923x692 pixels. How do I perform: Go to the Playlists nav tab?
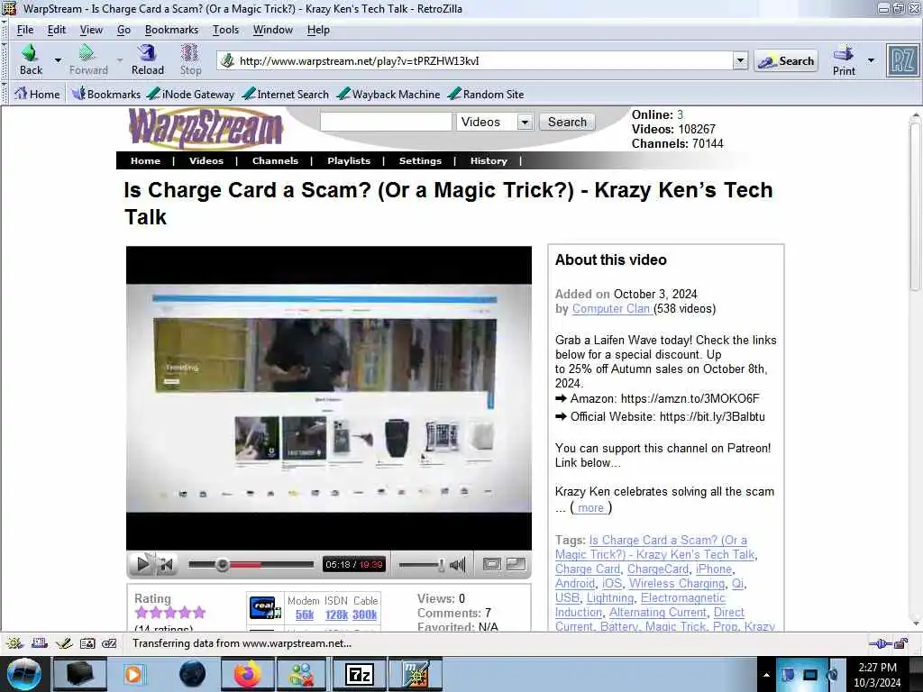(349, 160)
